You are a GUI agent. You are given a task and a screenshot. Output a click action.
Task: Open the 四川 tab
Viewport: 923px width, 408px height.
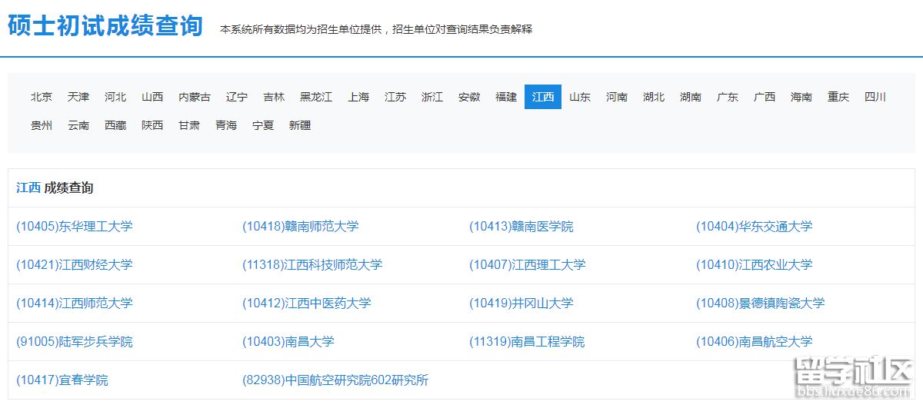point(875,97)
